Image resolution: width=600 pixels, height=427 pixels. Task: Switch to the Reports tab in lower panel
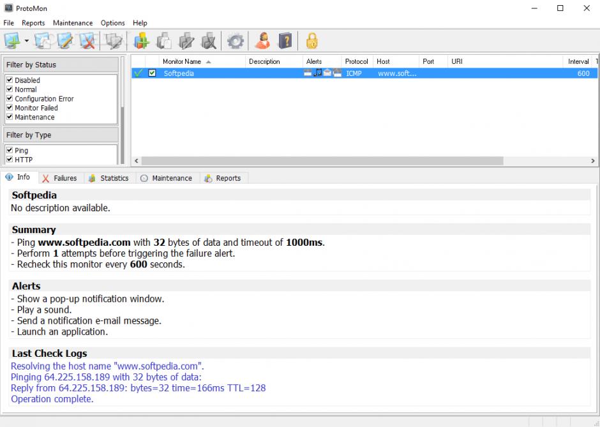223,178
